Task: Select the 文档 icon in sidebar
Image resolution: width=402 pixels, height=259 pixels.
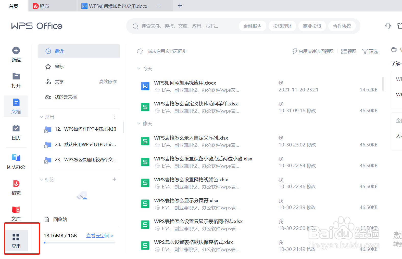Action: coord(16,102)
